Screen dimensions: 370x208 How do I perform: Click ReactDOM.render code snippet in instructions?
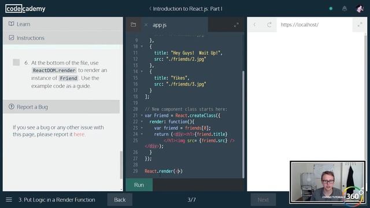[x=54, y=70]
